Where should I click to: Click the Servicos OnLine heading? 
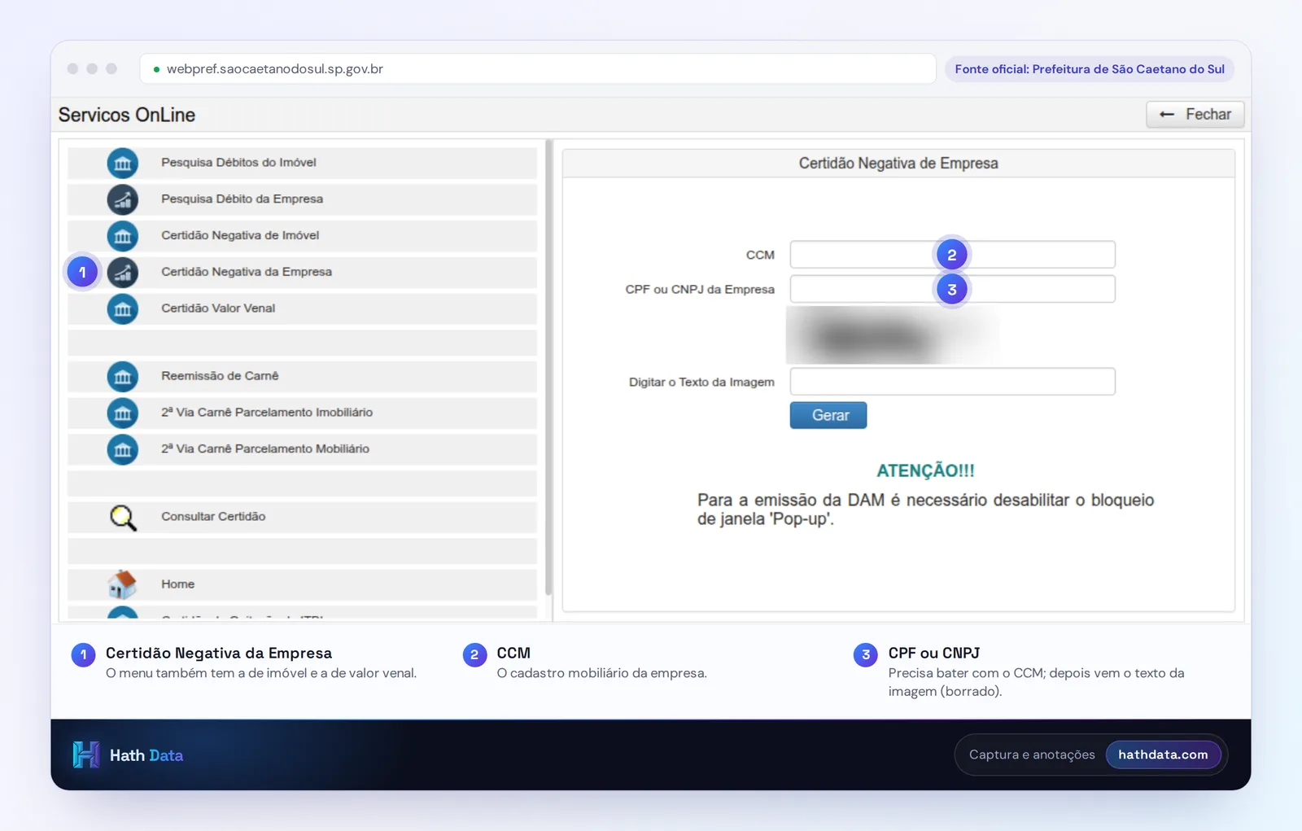tap(127, 115)
